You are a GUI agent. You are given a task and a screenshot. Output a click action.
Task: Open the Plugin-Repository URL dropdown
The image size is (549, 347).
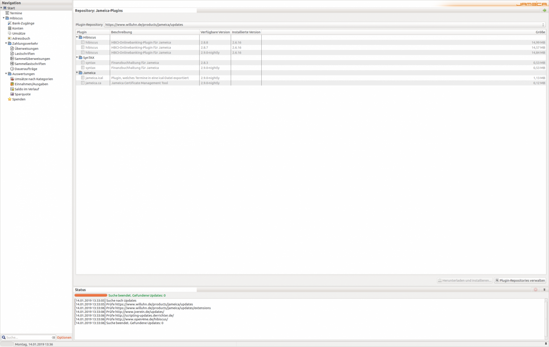[x=543, y=25]
